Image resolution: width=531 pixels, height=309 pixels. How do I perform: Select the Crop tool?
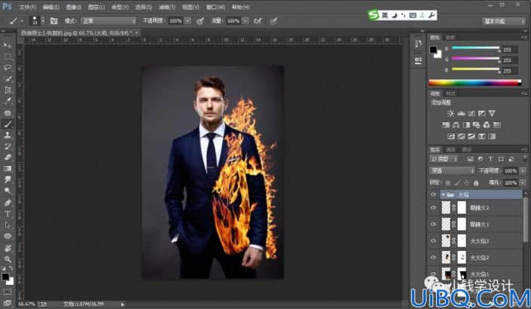point(8,90)
